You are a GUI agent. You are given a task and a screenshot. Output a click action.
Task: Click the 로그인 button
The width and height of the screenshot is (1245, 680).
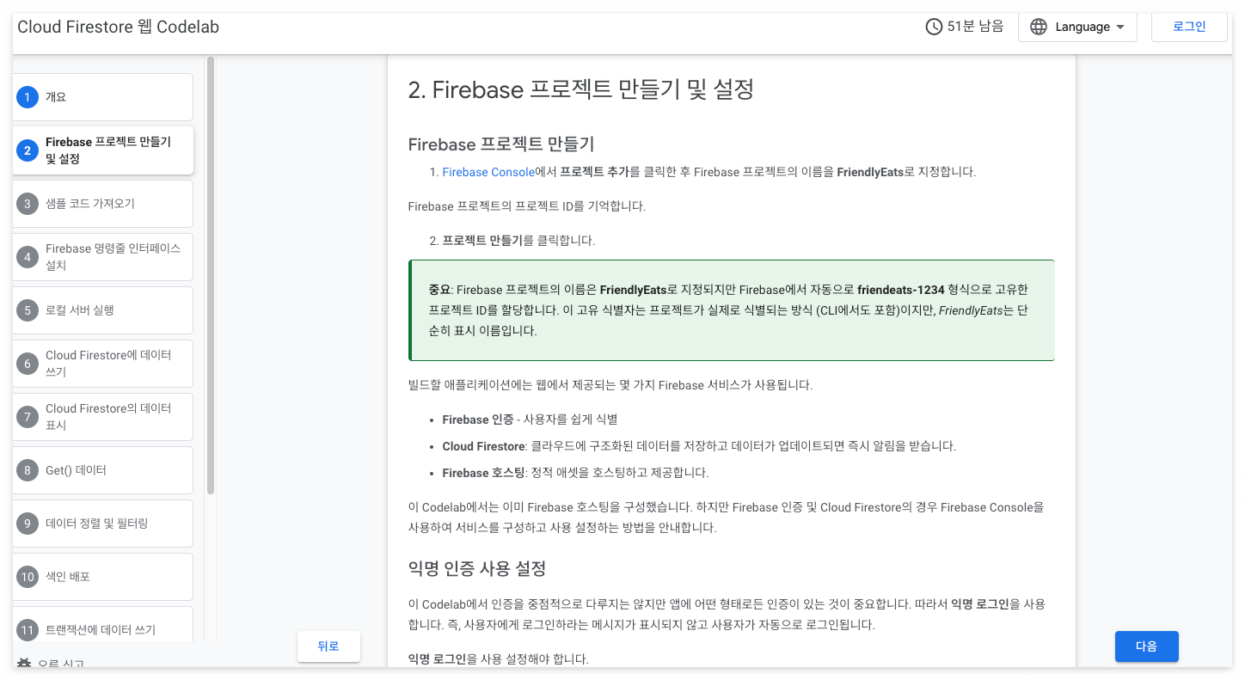point(1189,27)
